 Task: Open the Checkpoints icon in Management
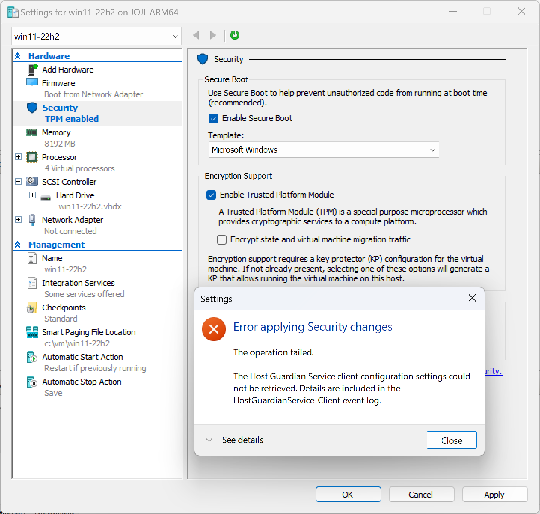(32, 308)
